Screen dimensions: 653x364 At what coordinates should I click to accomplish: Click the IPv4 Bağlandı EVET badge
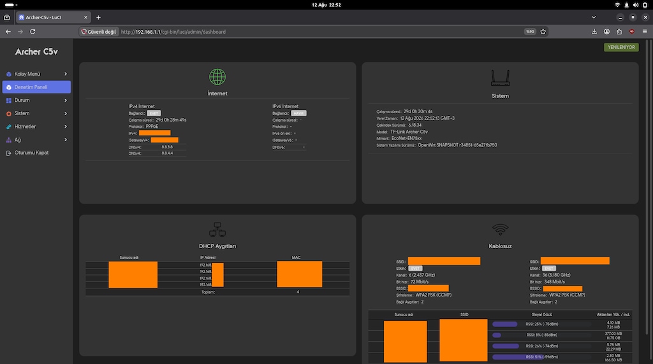154,113
